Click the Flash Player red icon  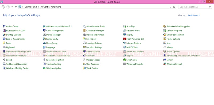pyautogui.click(x=124, y=39)
